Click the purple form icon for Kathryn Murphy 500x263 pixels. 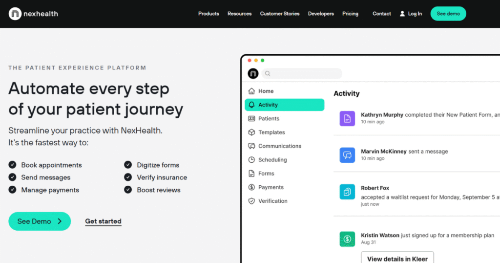pyautogui.click(x=347, y=118)
